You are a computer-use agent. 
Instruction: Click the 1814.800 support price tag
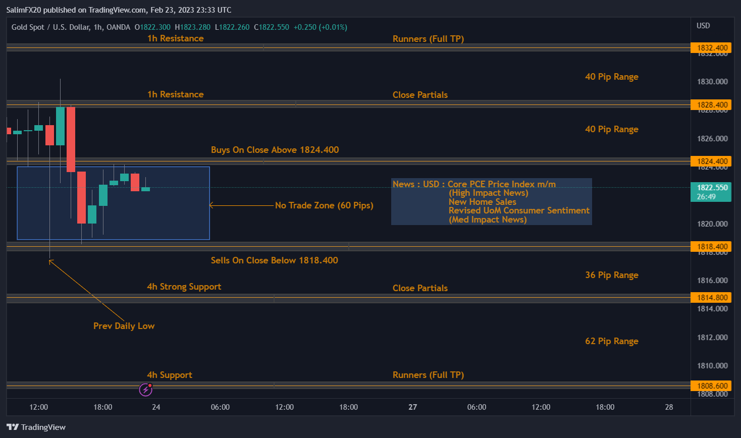[712, 298]
